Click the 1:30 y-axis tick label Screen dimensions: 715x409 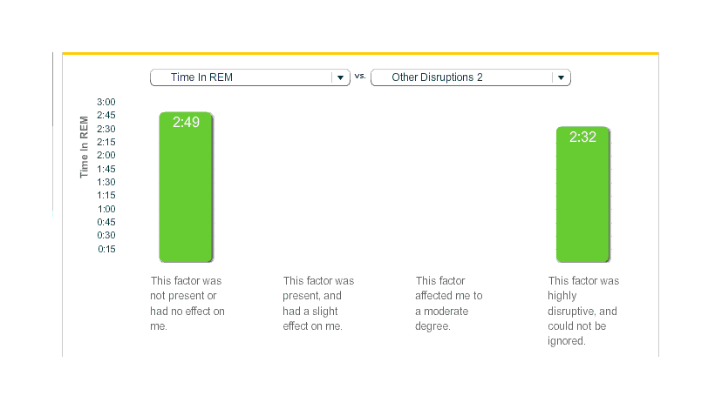click(106, 182)
